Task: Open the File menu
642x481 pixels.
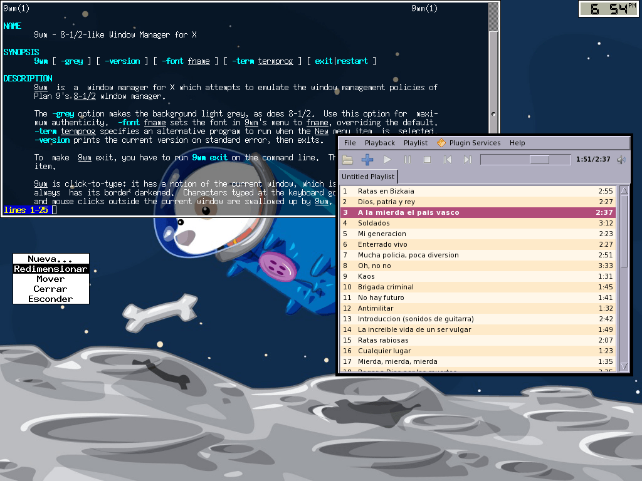Action: point(350,143)
